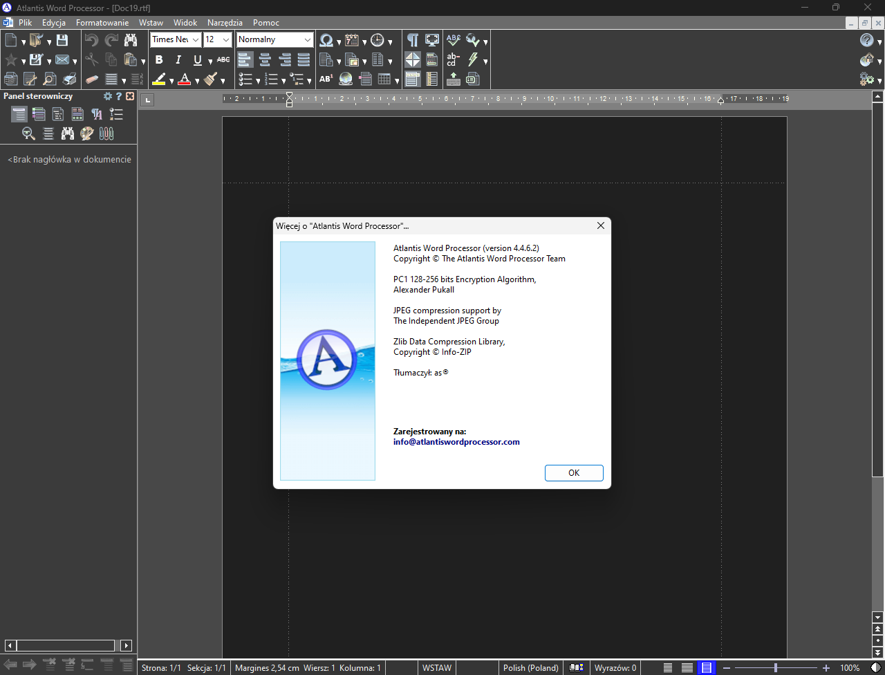Expand the arrow beside the new document icon

click(x=24, y=42)
